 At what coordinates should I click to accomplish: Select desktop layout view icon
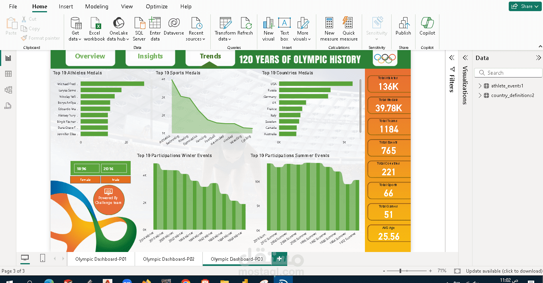tap(25, 258)
